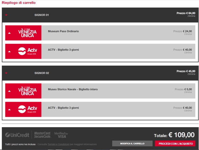Remove Signor 01's ACTV 3-day ticket with Elimina
The height and width of the screenshot is (150, 199).
point(188,53)
